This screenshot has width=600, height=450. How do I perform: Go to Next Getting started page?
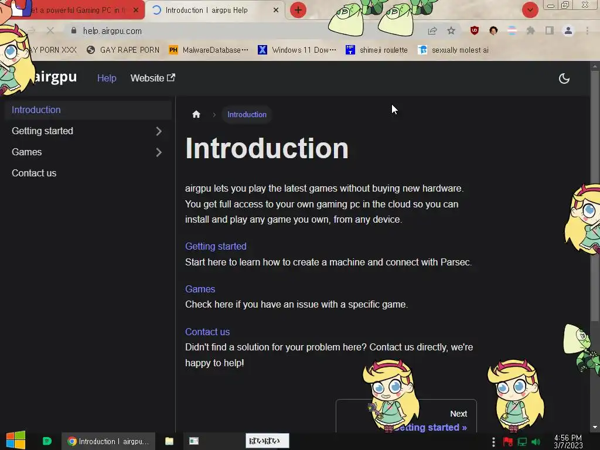(x=406, y=417)
